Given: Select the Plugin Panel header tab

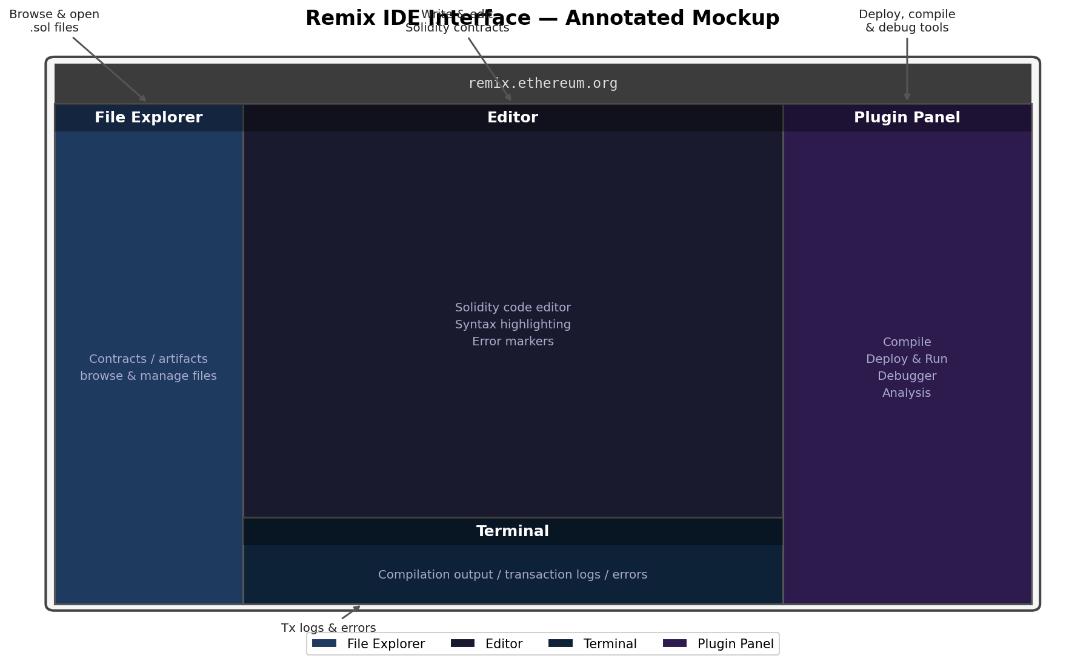Looking at the screenshot, I should [906, 117].
